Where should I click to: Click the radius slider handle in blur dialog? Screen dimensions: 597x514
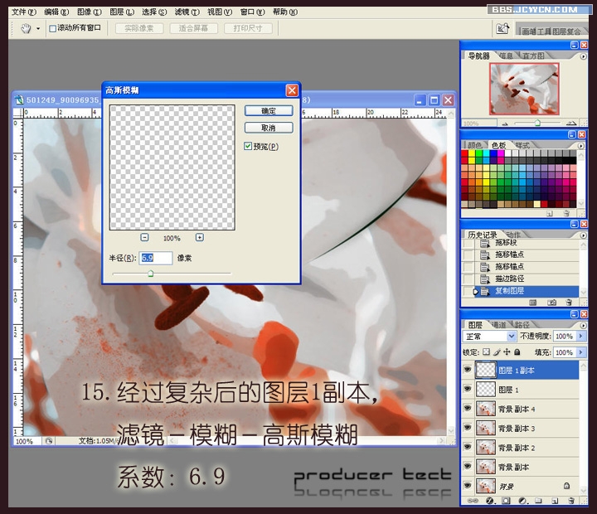pyautogui.click(x=150, y=274)
